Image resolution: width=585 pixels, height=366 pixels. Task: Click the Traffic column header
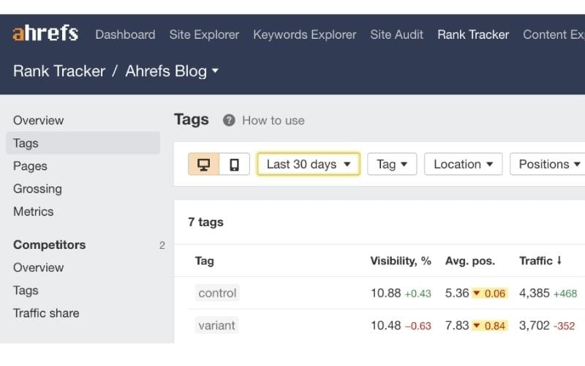(x=536, y=261)
